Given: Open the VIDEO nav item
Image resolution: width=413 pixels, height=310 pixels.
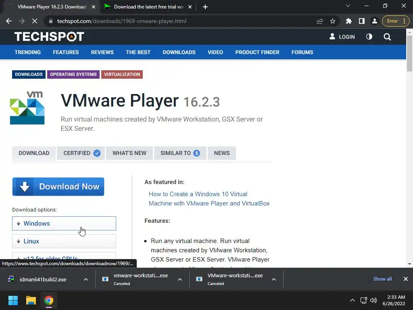Looking at the screenshot, I should (x=215, y=52).
